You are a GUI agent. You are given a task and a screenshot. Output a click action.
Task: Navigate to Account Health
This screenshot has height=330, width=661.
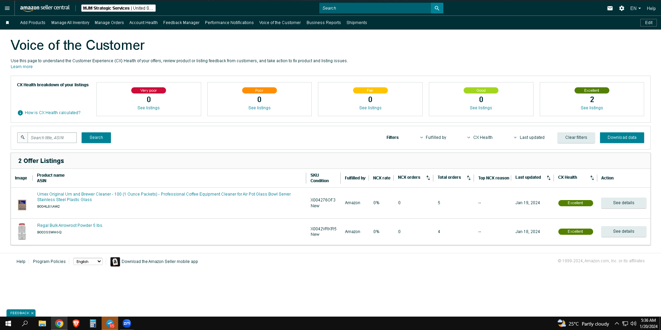[x=144, y=23]
